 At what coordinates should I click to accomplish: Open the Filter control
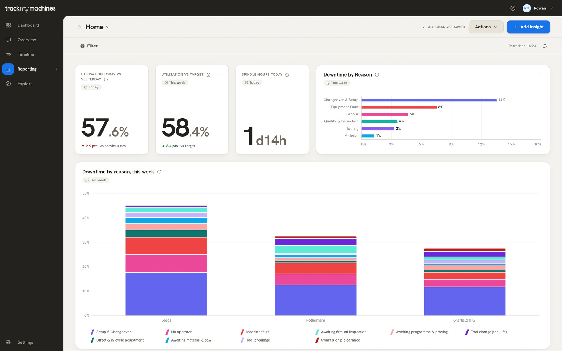89,46
